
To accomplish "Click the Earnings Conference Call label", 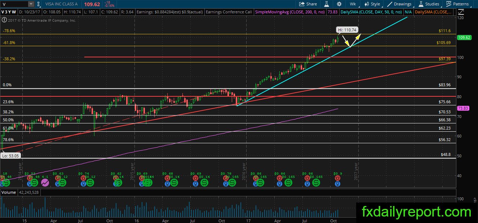I will 229,12.
